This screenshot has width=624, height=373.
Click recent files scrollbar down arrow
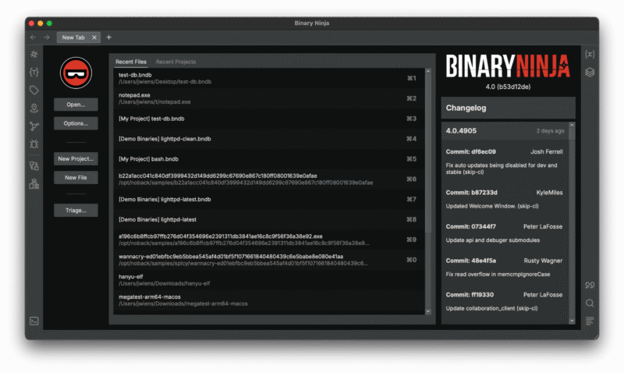(428, 311)
